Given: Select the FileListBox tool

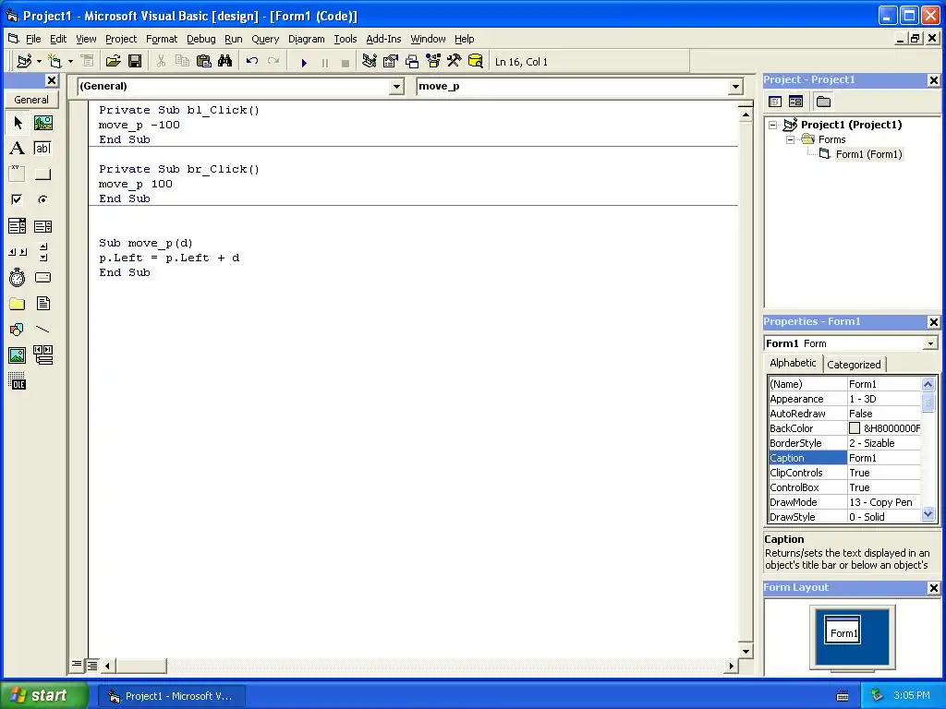Looking at the screenshot, I should coord(42,303).
